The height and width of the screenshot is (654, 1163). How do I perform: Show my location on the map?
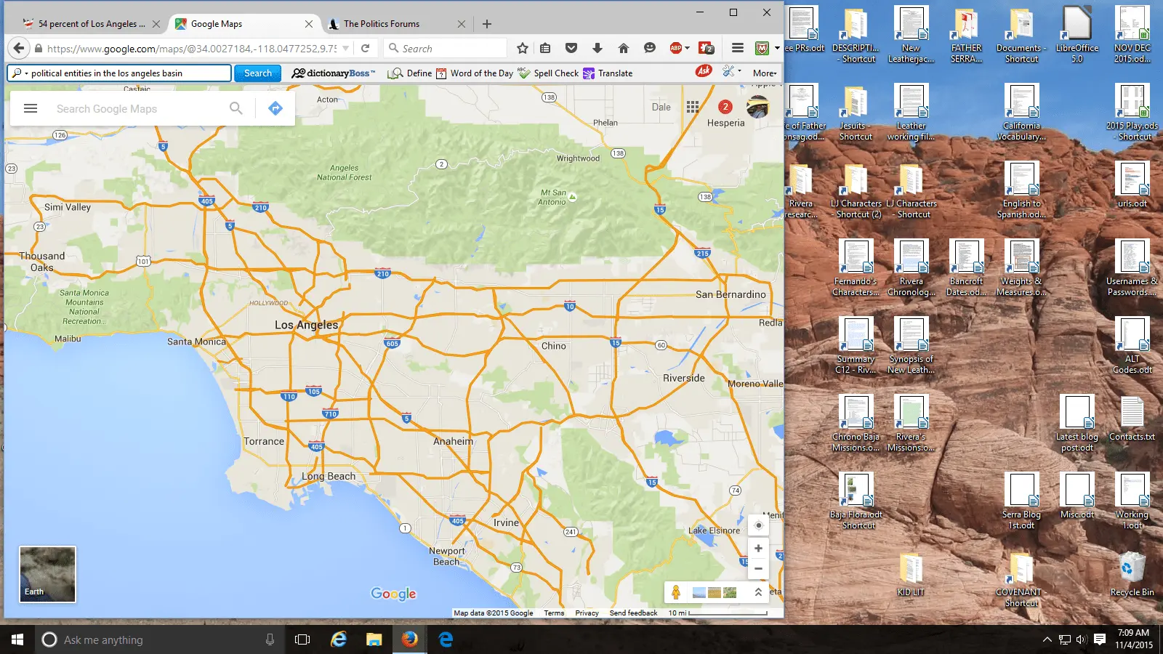click(758, 525)
